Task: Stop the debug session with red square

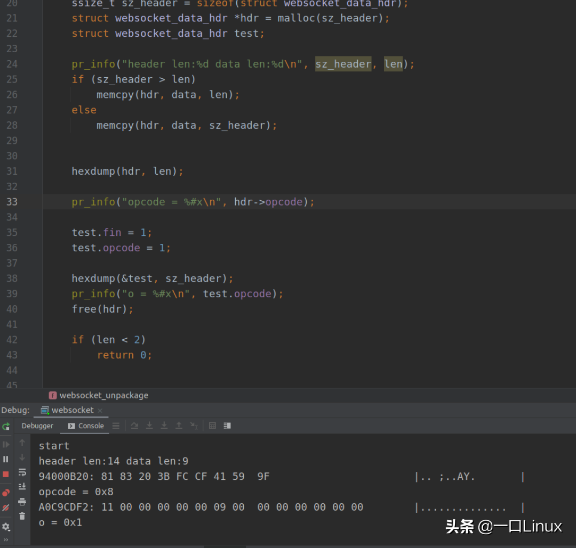Action: 6,475
